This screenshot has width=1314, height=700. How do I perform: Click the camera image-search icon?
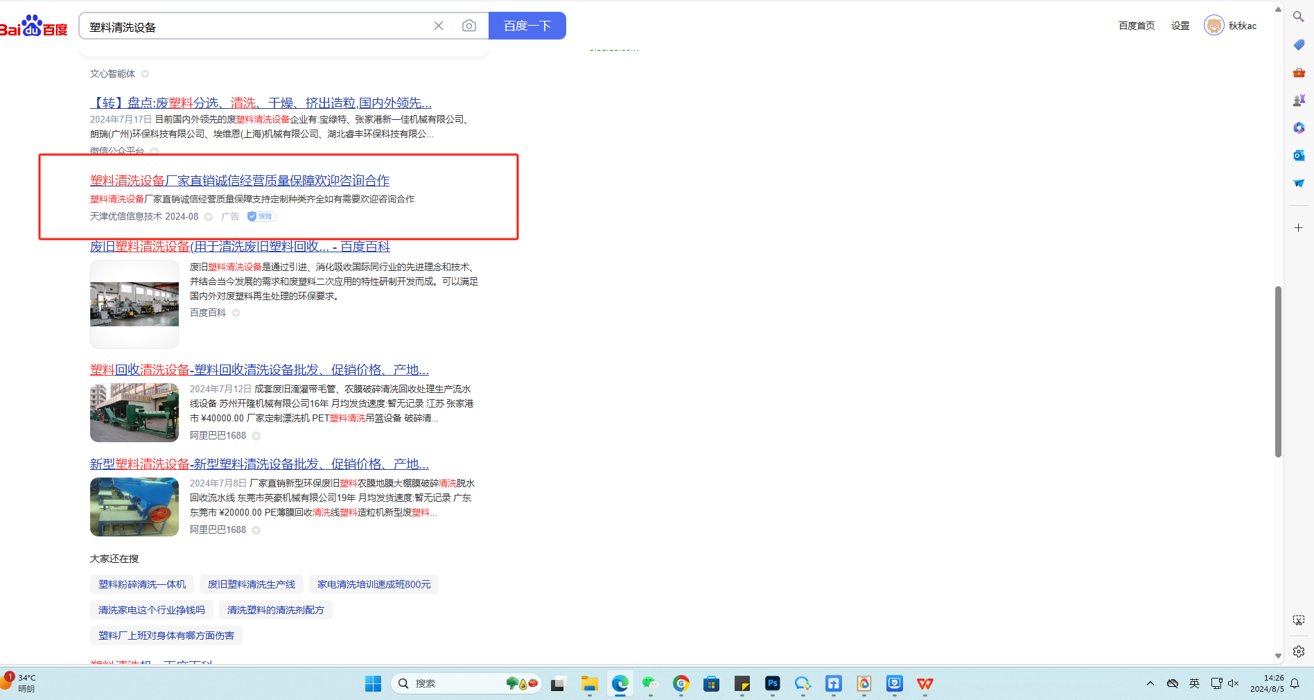tap(469, 26)
